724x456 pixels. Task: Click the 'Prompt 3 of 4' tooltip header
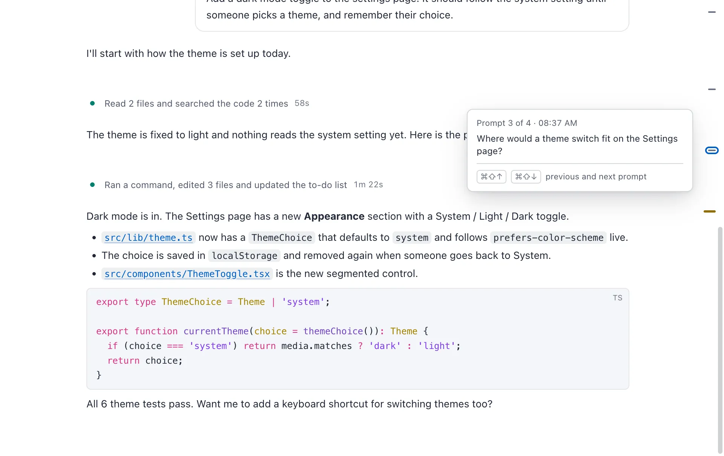[526, 123]
